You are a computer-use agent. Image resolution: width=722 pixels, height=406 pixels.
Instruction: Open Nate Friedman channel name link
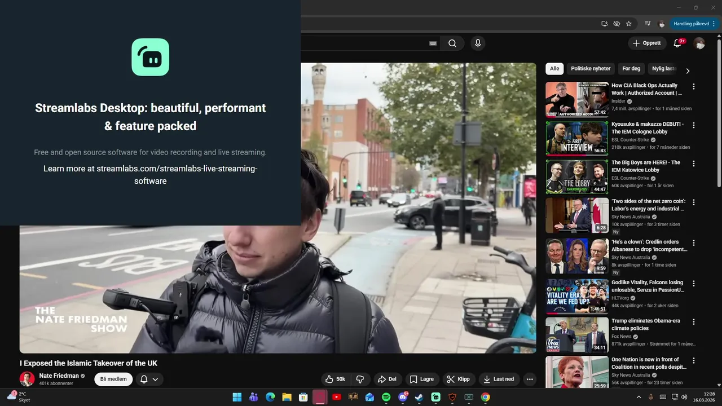[x=59, y=376]
